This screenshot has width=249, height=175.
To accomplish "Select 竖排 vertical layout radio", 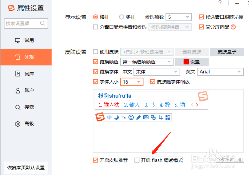I will click(122, 17).
